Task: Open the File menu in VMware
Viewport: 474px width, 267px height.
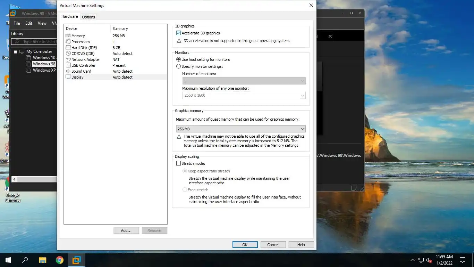Action: [17, 23]
